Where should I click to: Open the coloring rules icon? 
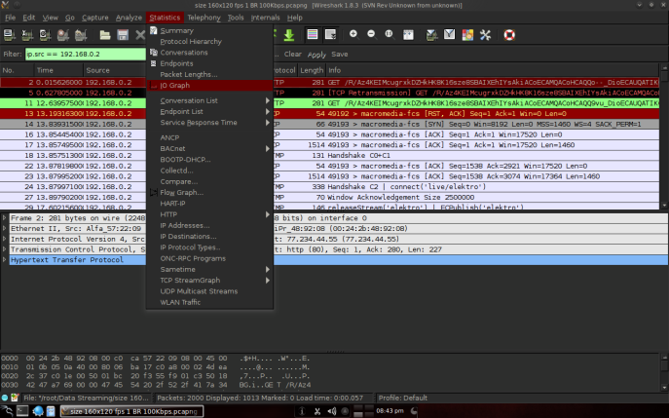[x=467, y=34]
